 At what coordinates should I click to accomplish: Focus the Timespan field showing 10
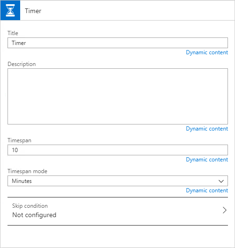tap(118, 150)
